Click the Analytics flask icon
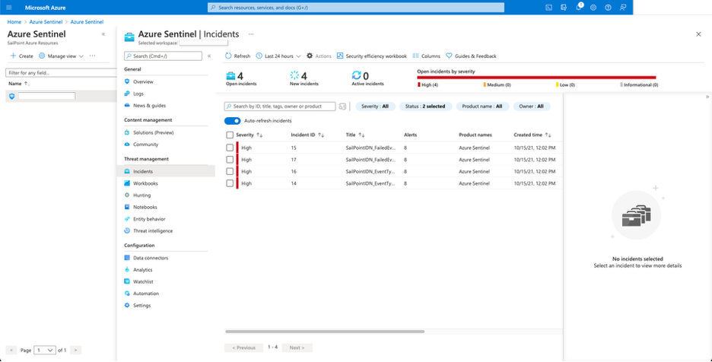Image resolution: width=712 pixels, height=362 pixels. coord(127,269)
